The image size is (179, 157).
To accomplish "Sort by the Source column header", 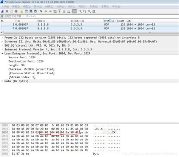I will click(x=41, y=21).
